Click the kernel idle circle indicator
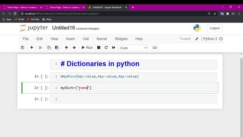Viewport: 243px width, 137px height. (221, 39)
